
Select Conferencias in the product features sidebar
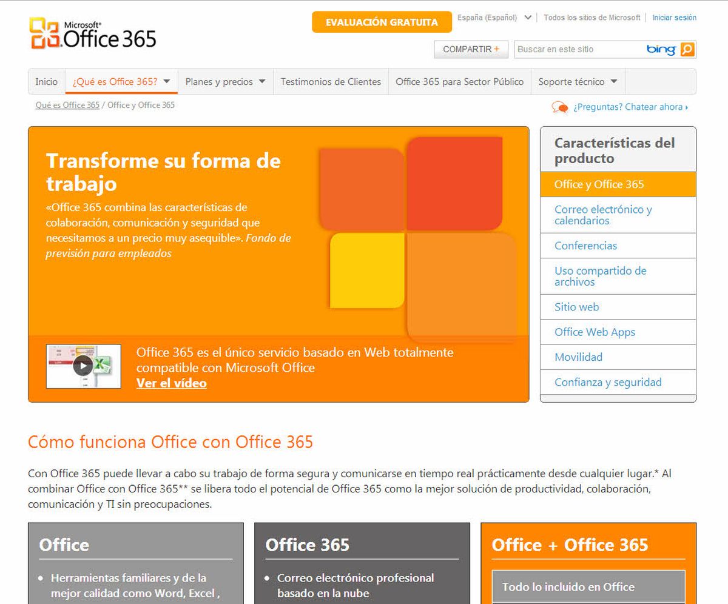click(585, 246)
